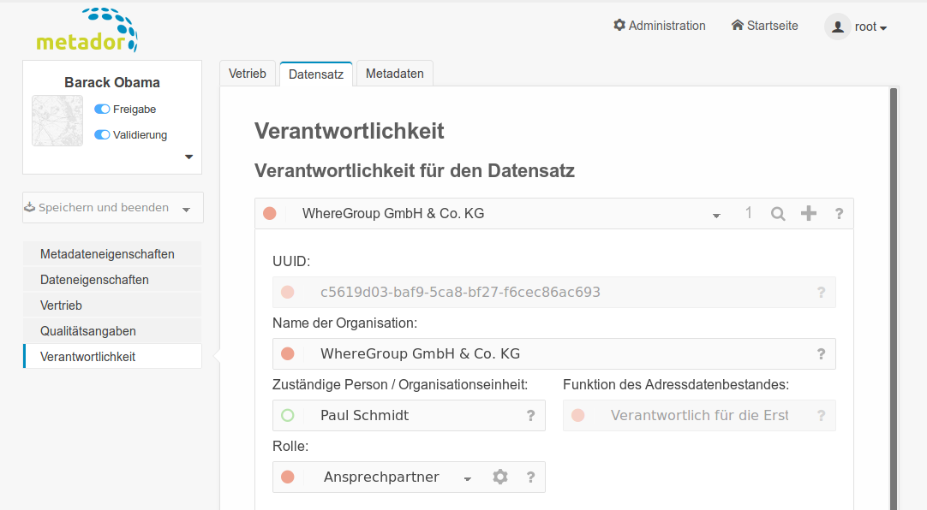The width and height of the screenshot is (927, 510).
Task: Toggle the Validierung switch
Action: coord(102,134)
